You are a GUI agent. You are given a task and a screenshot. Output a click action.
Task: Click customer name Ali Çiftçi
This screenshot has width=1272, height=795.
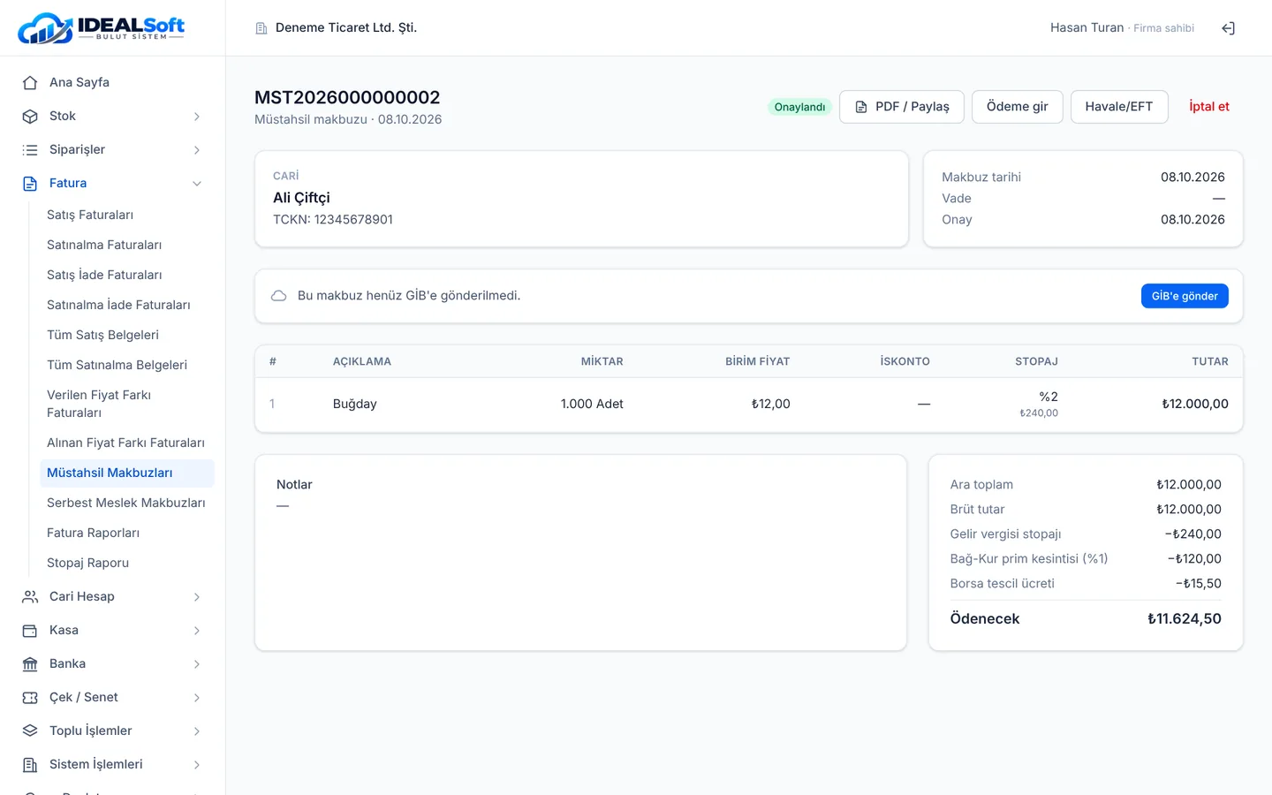pyautogui.click(x=301, y=198)
